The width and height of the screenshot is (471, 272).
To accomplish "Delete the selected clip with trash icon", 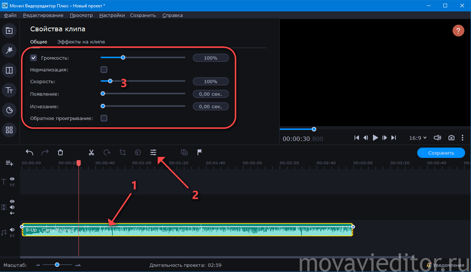I will coord(61,152).
